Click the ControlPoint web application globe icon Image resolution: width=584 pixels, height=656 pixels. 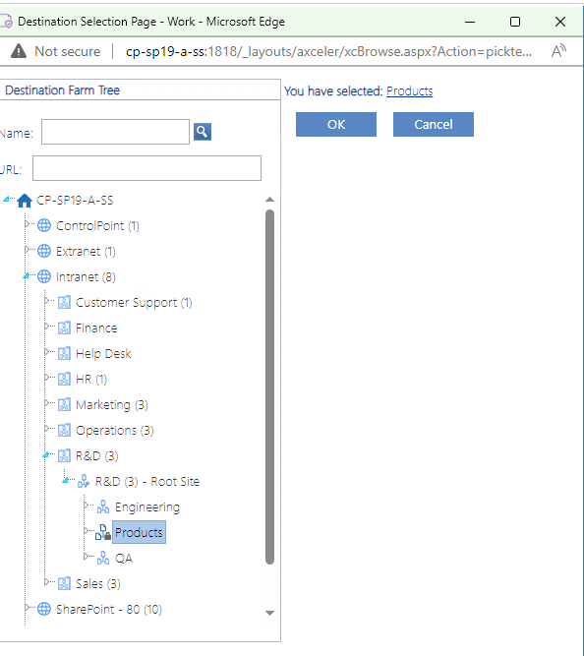44,225
